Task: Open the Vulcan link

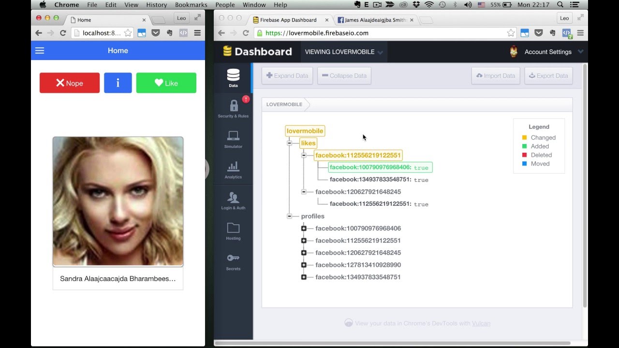Action: pyautogui.click(x=481, y=323)
